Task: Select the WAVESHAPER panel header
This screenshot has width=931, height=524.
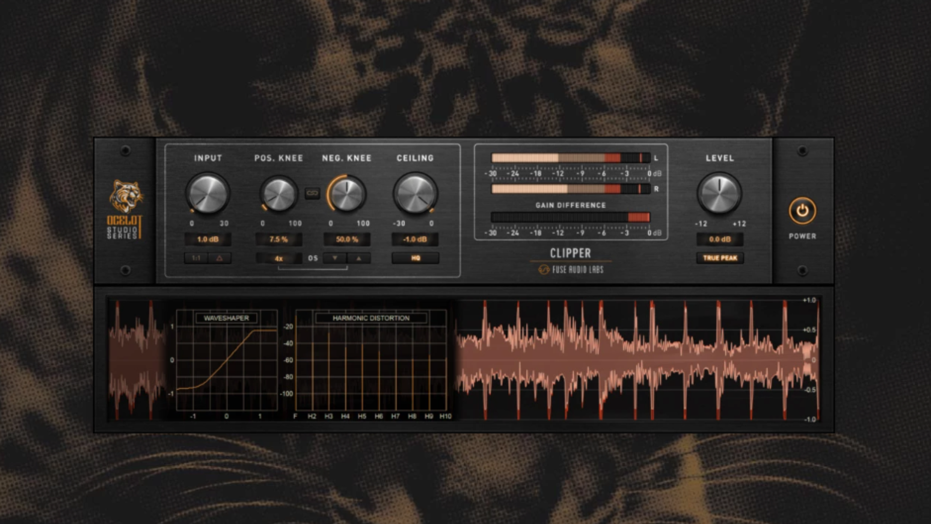Action: [226, 319]
